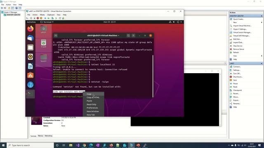This screenshot has height=148, width=264.
Task: Select the Summary tab in Hyper-V Manager
Action: [33, 136]
